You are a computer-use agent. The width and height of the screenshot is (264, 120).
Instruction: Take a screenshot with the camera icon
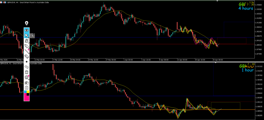27,83
